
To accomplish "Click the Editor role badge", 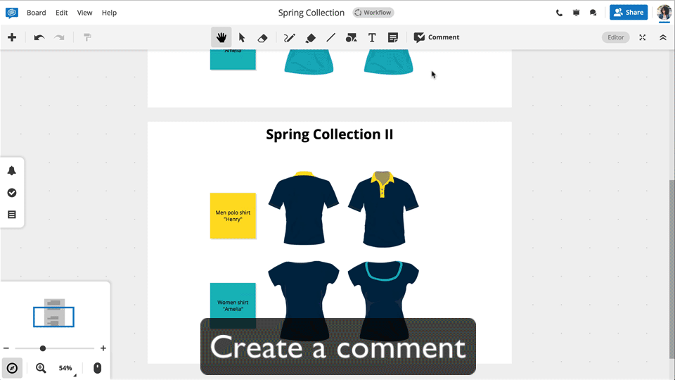I will click(x=616, y=37).
